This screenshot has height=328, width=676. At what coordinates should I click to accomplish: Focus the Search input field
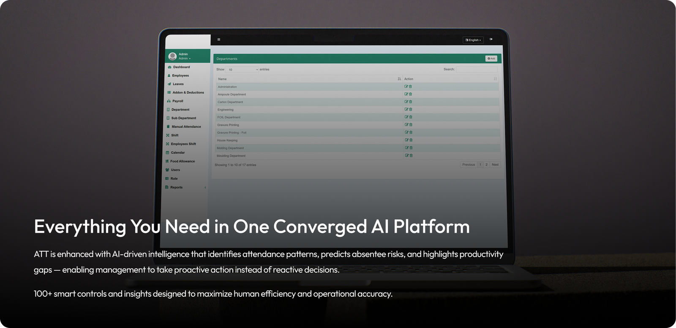coord(477,69)
